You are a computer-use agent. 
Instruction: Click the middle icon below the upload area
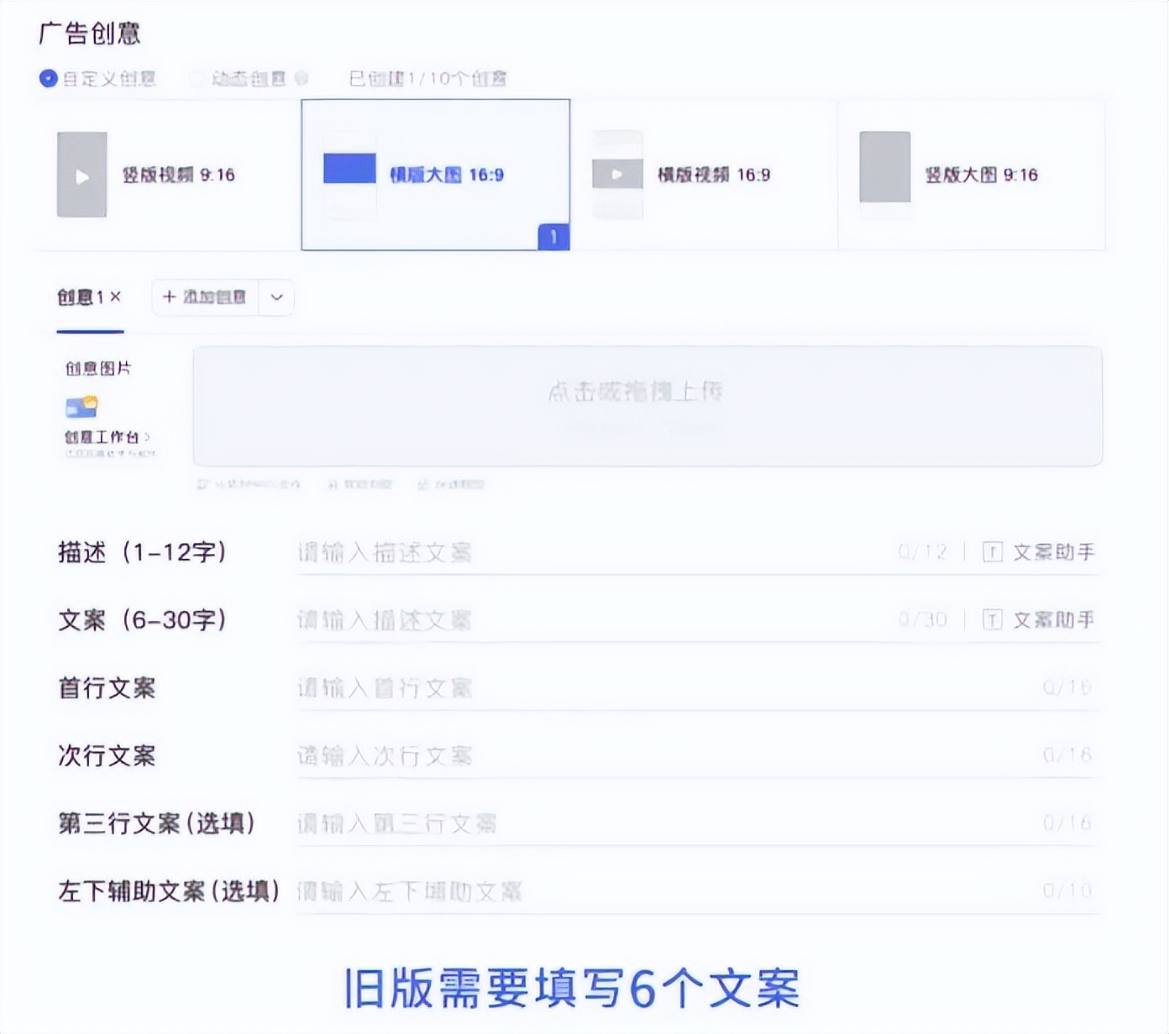click(x=333, y=483)
